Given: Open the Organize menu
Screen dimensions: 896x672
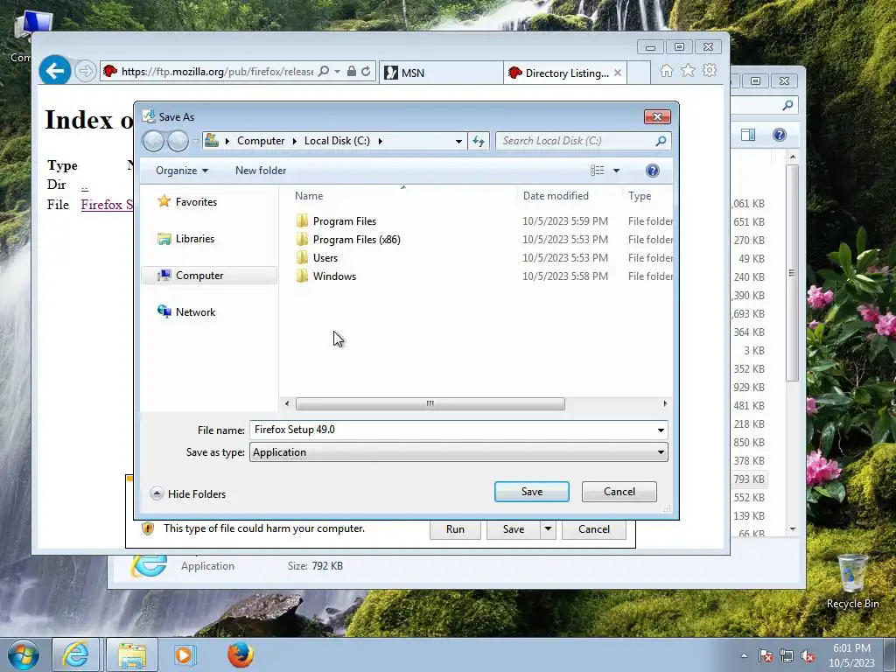Looking at the screenshot, I should (x=182, y=171).
